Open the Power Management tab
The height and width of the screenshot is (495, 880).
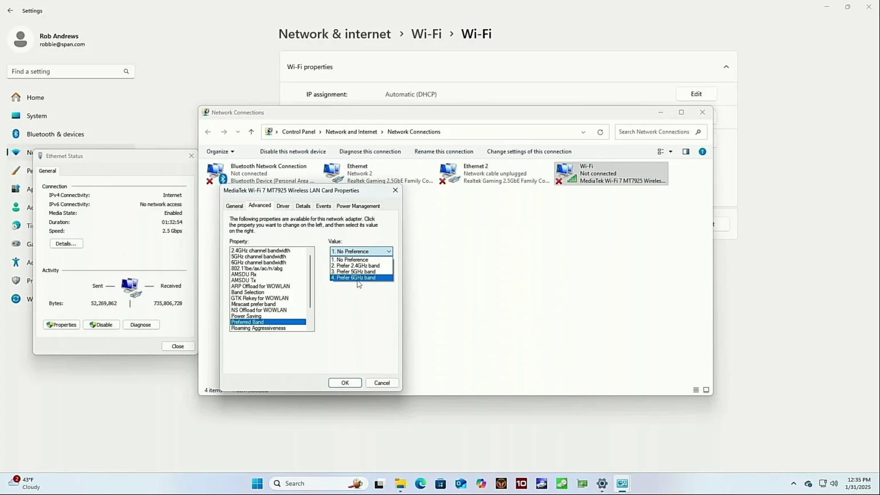pyautogui.click(x=358, y=206)
